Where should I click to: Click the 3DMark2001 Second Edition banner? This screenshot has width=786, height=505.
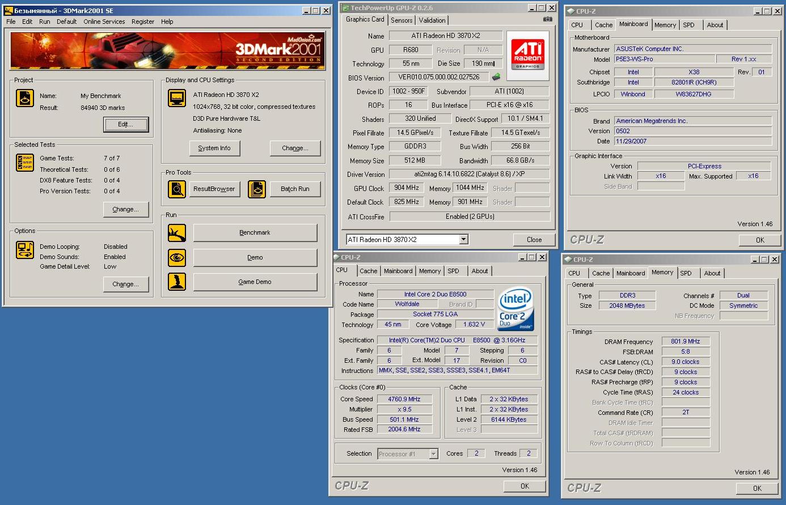point(168,51)
